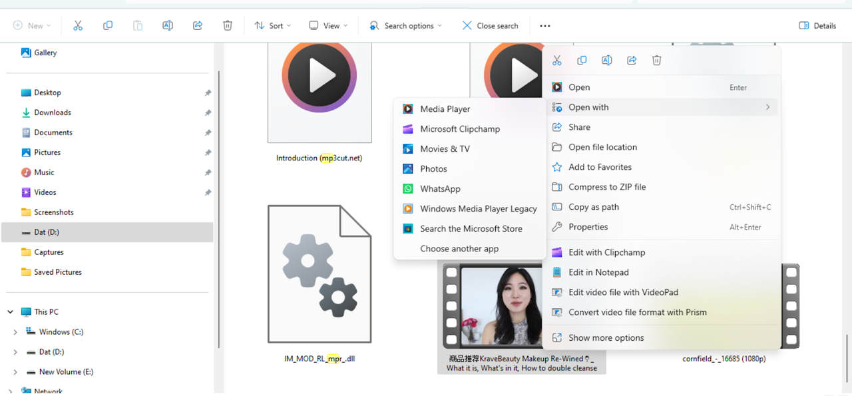The image size is (852, 396).
Task: Click the pin icon next to Music
Action: click(208, 172)
